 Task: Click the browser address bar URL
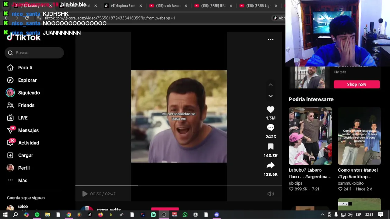pyautogui.click(x=110, y=18)
